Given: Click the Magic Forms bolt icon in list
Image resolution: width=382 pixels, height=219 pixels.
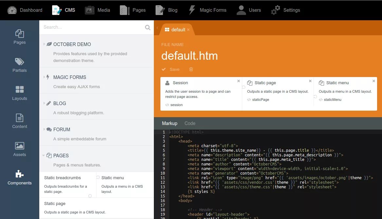Looking at the screenshot, I should [48, 77].
